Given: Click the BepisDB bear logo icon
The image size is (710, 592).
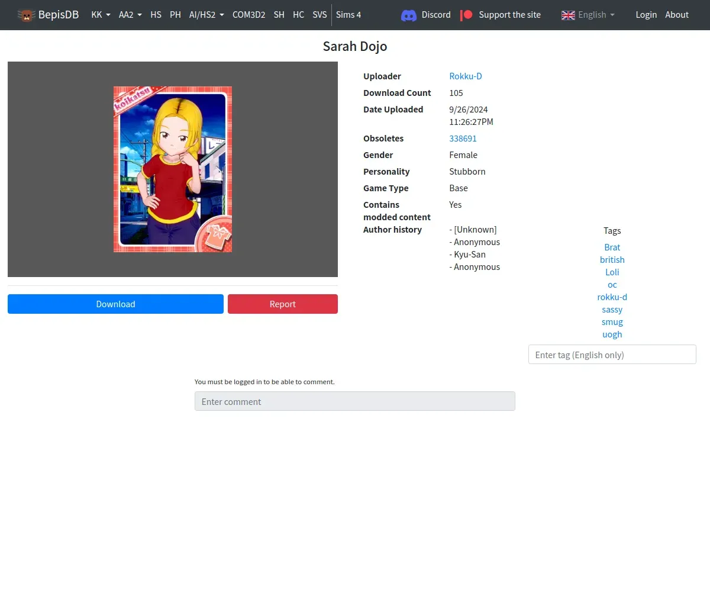Looking at the screenshot, I should pyautogui.click(x=27, y=15).
